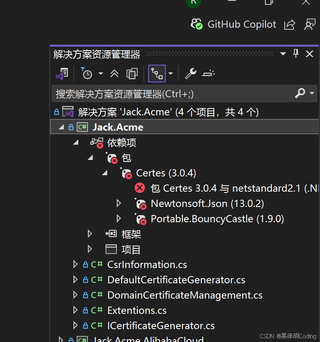Click the dependencies icon with error badge
This screenshot has width=320, height=342.
coord(97,143)
